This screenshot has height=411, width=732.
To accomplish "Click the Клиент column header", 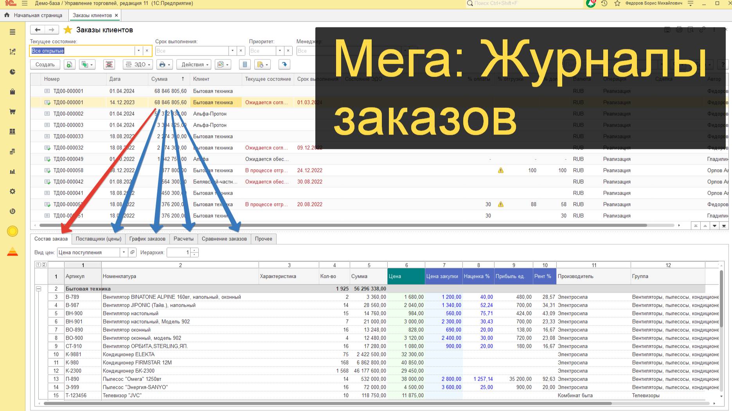I will [216, 79].
